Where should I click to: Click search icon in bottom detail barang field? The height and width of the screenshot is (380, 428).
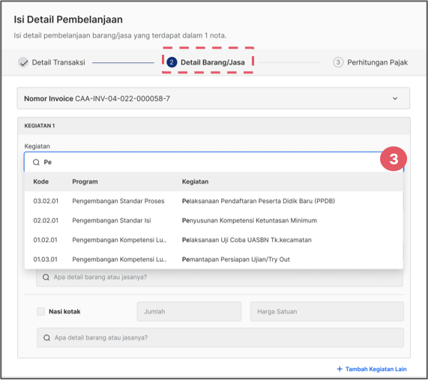point(47,338)
